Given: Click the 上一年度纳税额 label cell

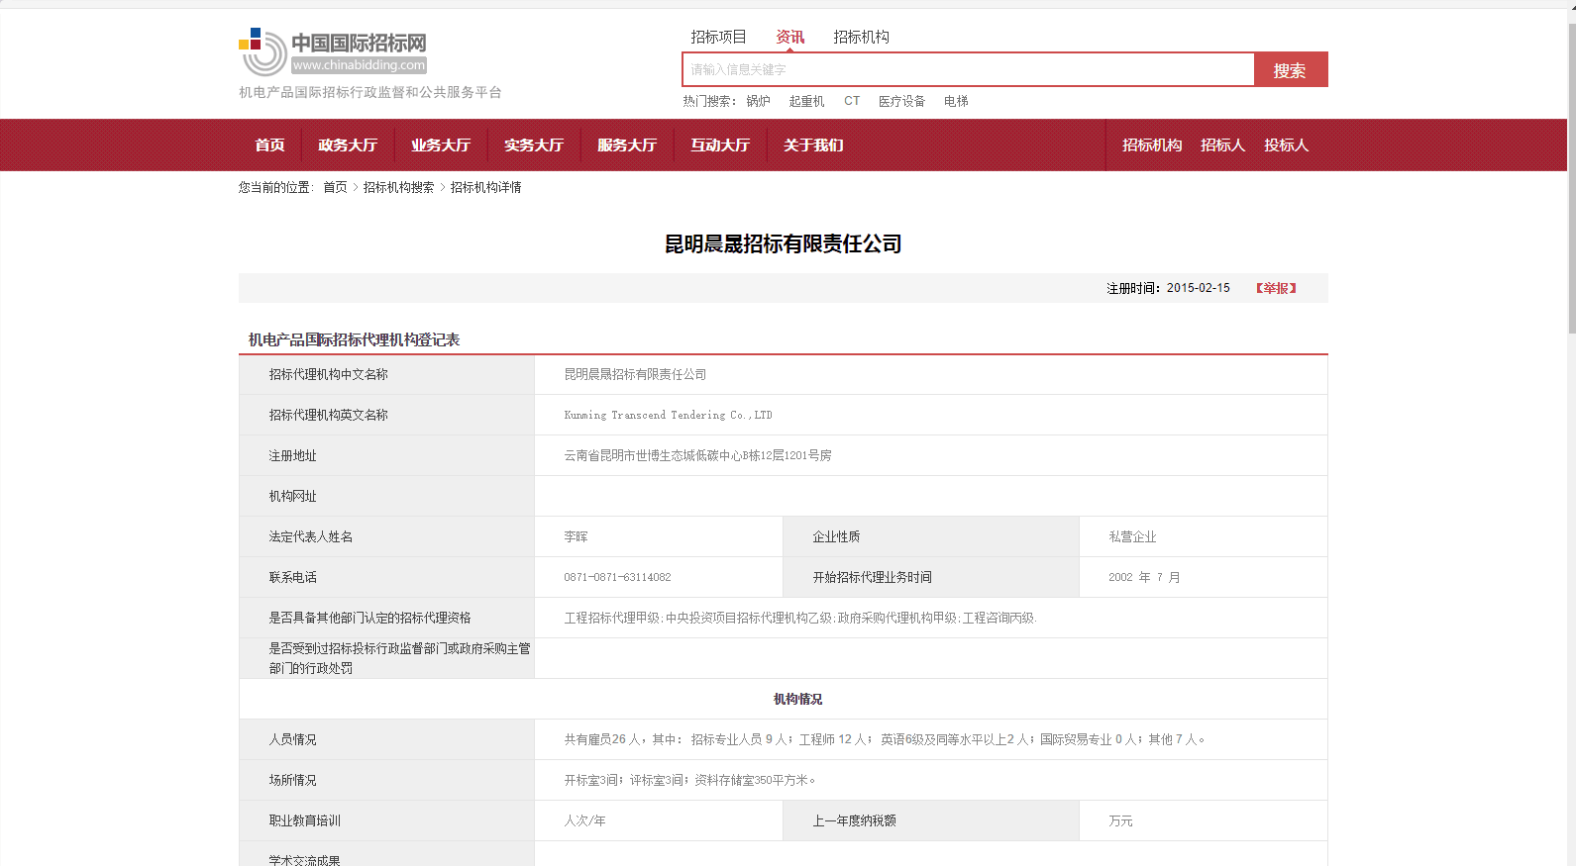Looking at the screenshot, I should click(931, 820).
